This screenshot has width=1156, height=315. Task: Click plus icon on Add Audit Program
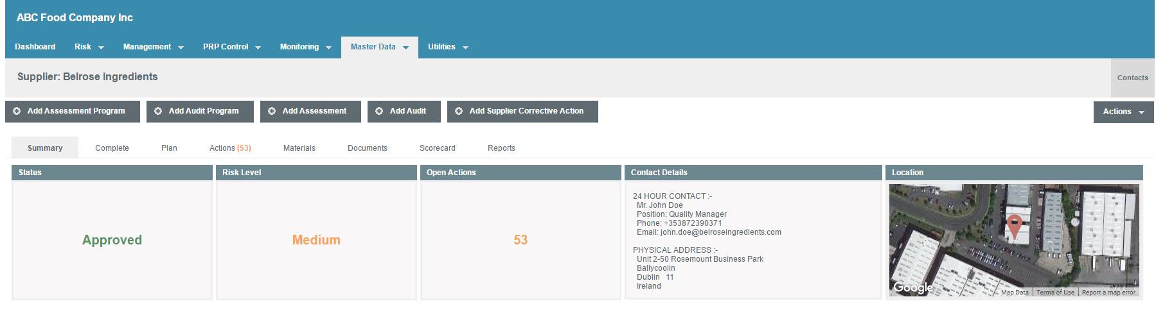(158, 111)
